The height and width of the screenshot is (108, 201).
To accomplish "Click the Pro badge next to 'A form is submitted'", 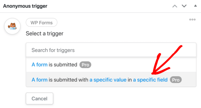I will (x=85, y=65).
